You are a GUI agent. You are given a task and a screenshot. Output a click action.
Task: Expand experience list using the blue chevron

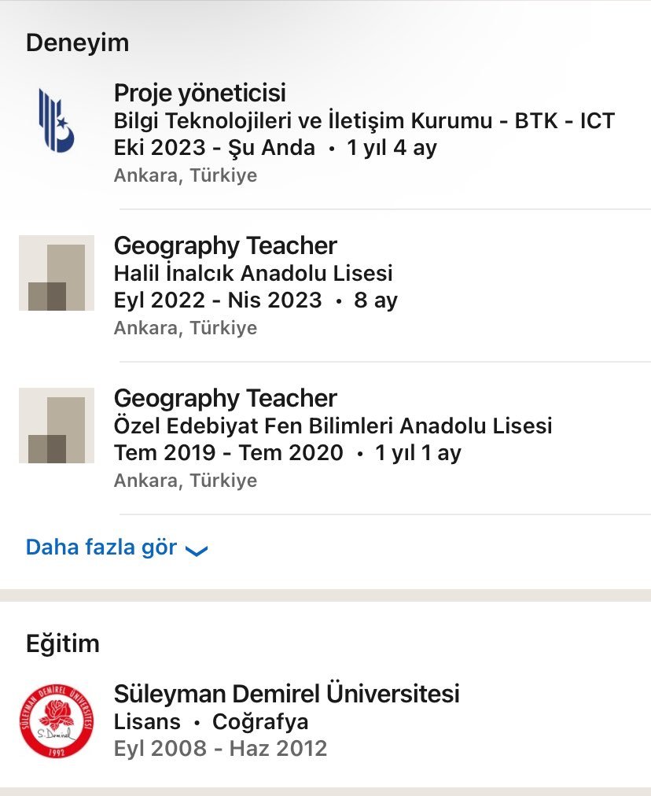tap(197, 551)
